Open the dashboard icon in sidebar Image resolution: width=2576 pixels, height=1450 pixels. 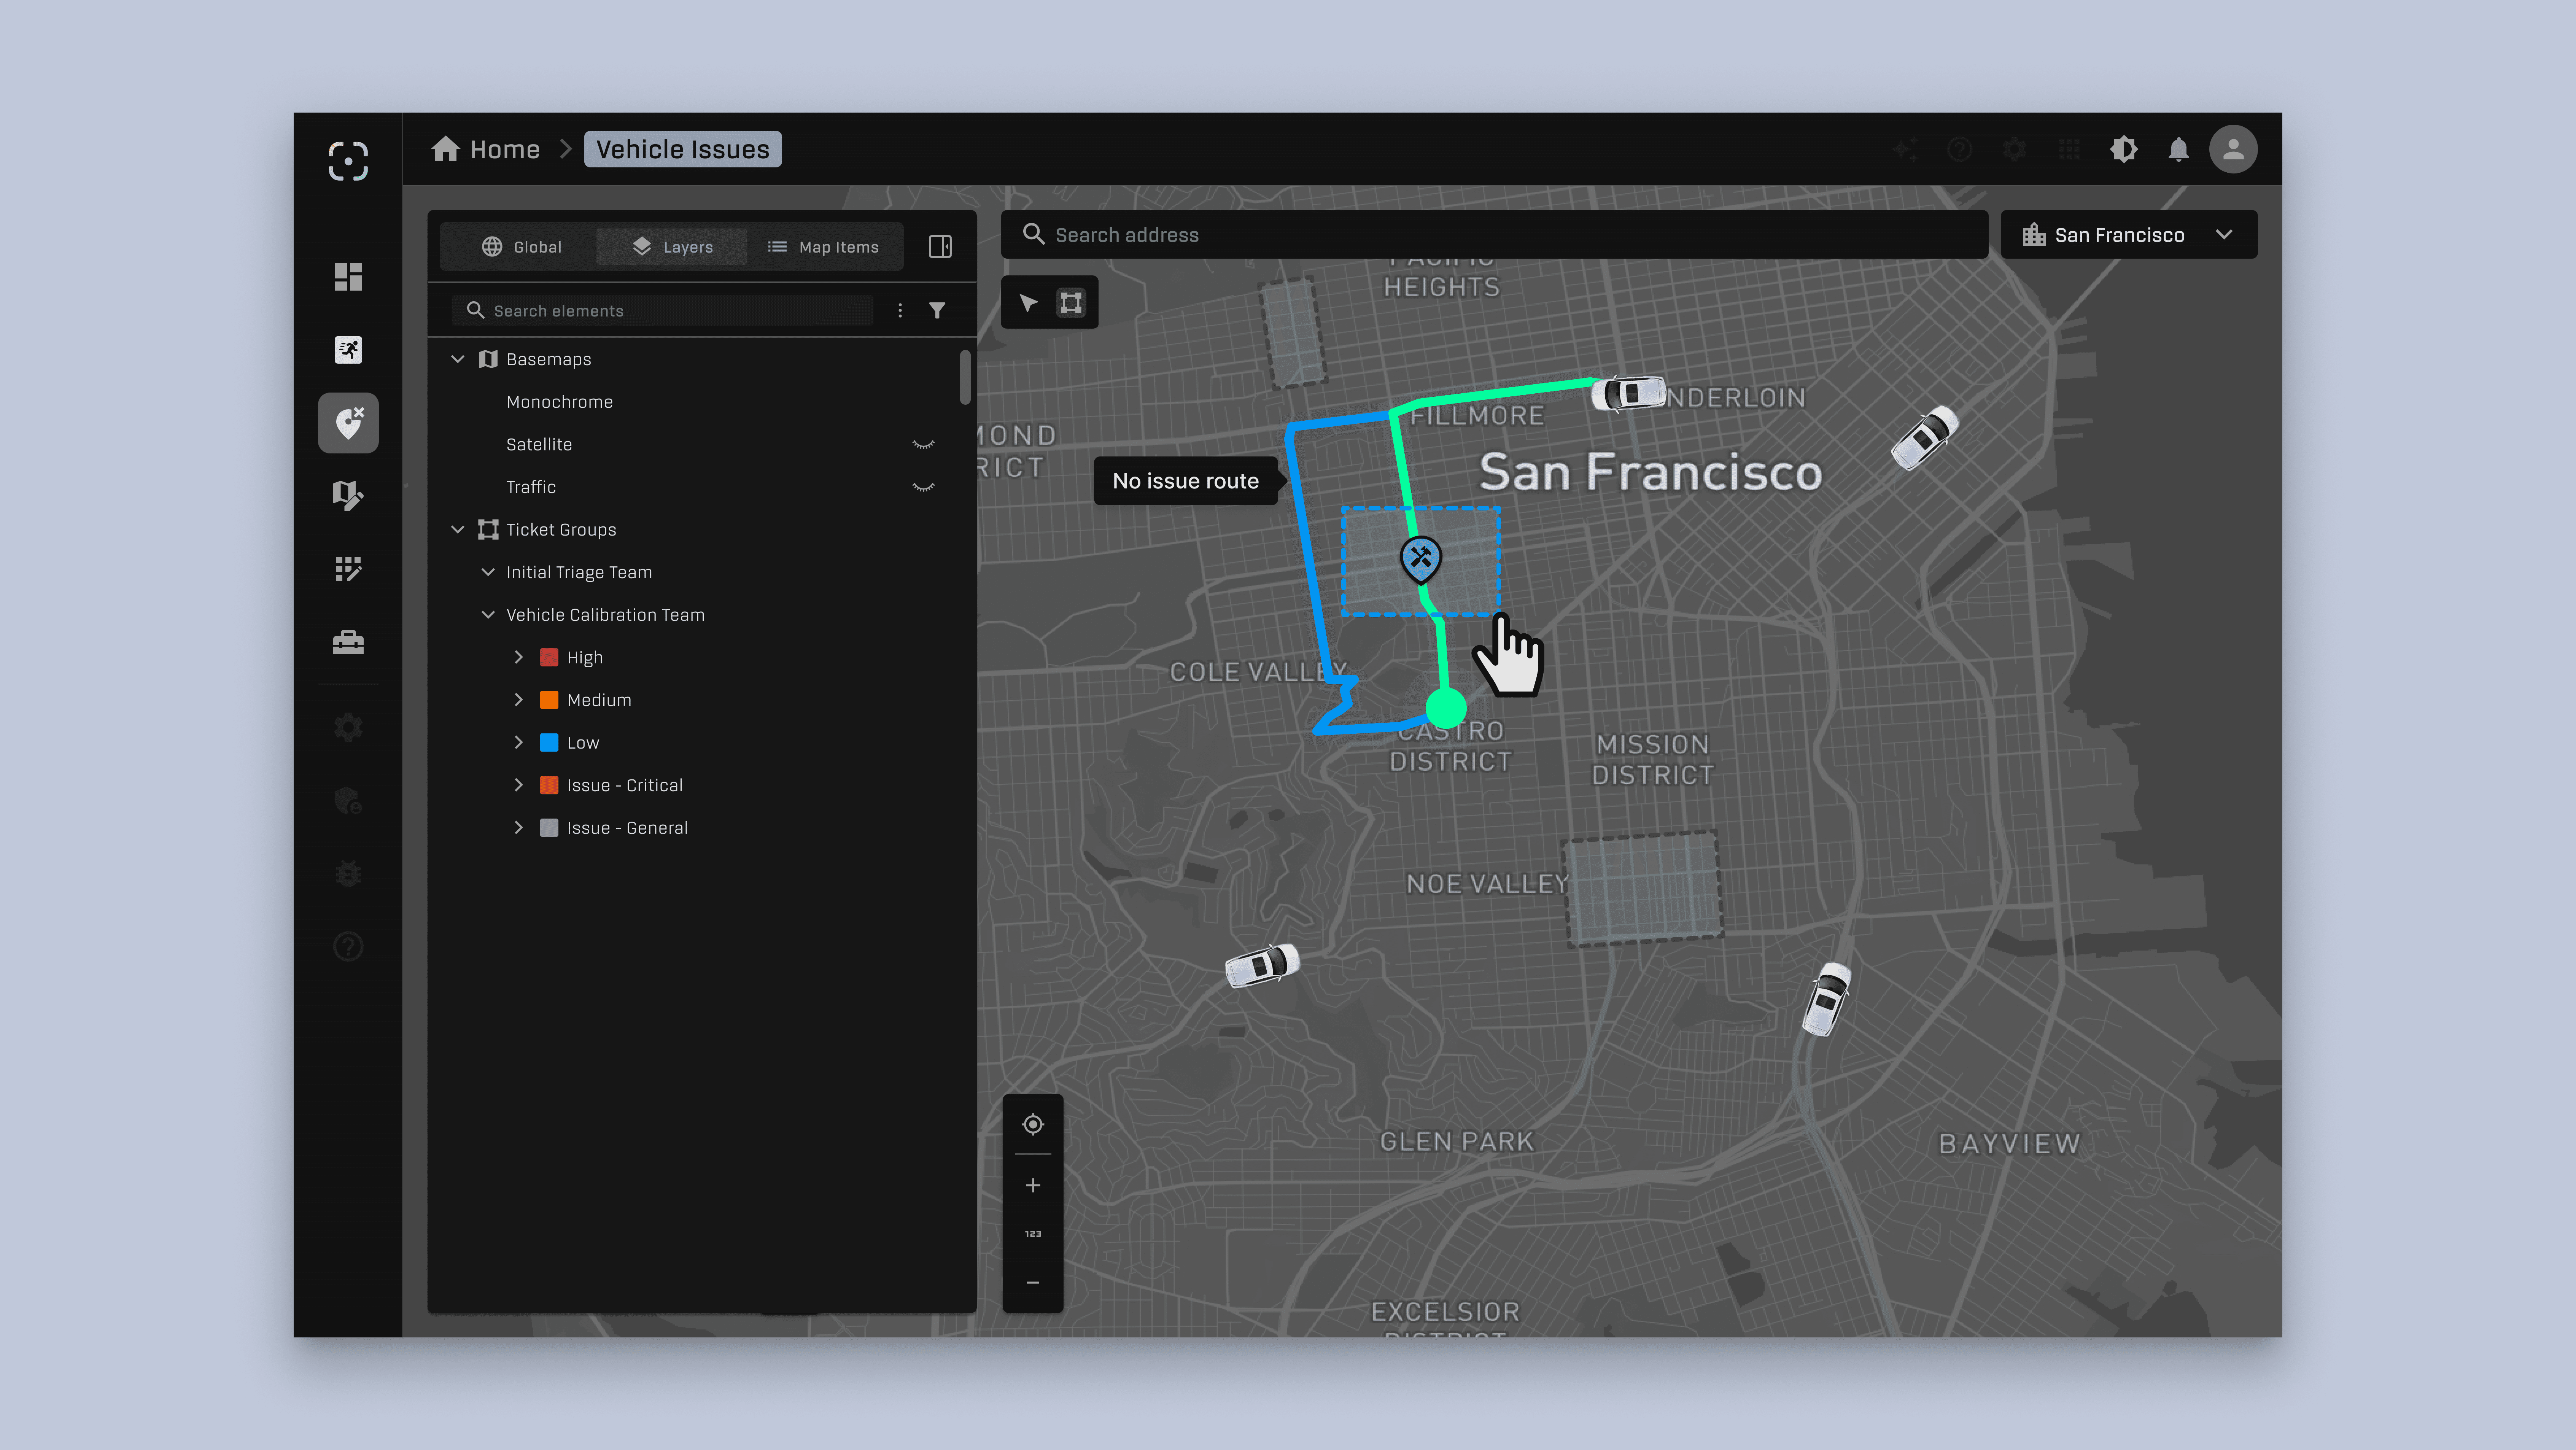[x=348, y=277]
